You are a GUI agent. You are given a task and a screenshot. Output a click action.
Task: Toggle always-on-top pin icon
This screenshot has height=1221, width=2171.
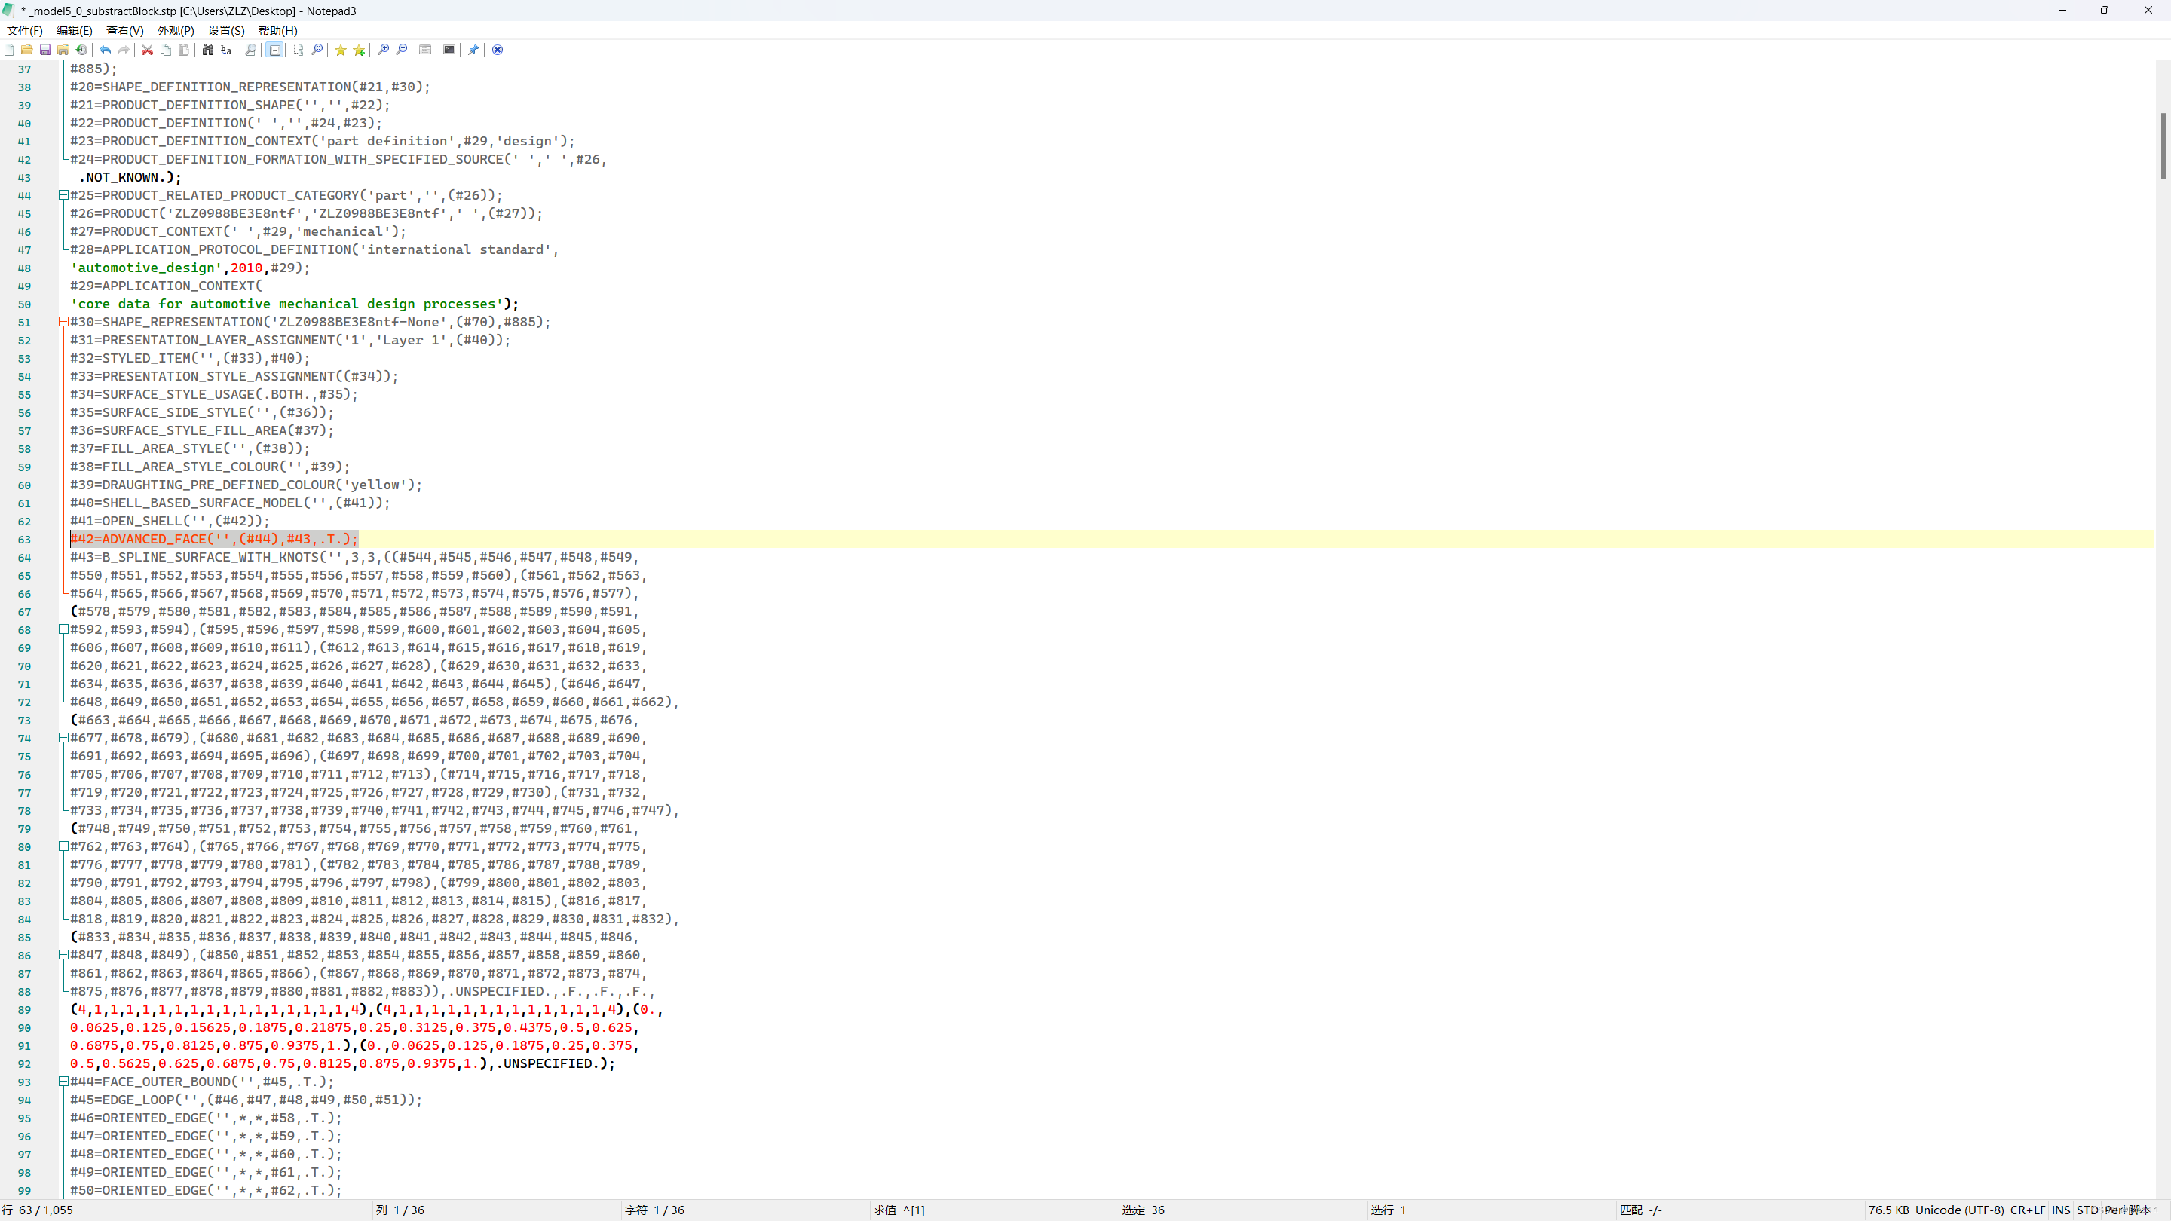coord(473,50)
